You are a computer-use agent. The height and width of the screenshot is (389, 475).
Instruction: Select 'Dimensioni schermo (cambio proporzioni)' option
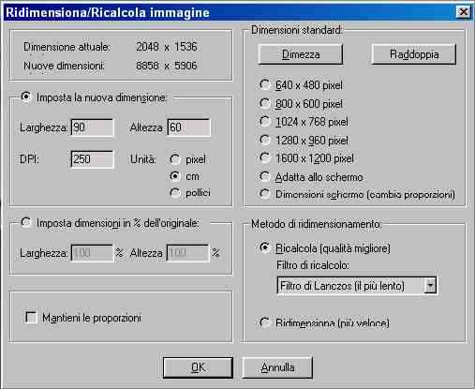coord(265,194)
